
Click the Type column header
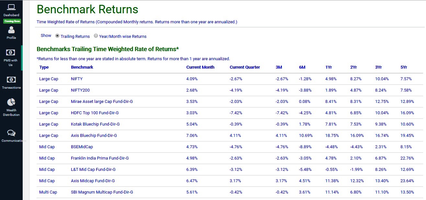[x=44, y=67]
